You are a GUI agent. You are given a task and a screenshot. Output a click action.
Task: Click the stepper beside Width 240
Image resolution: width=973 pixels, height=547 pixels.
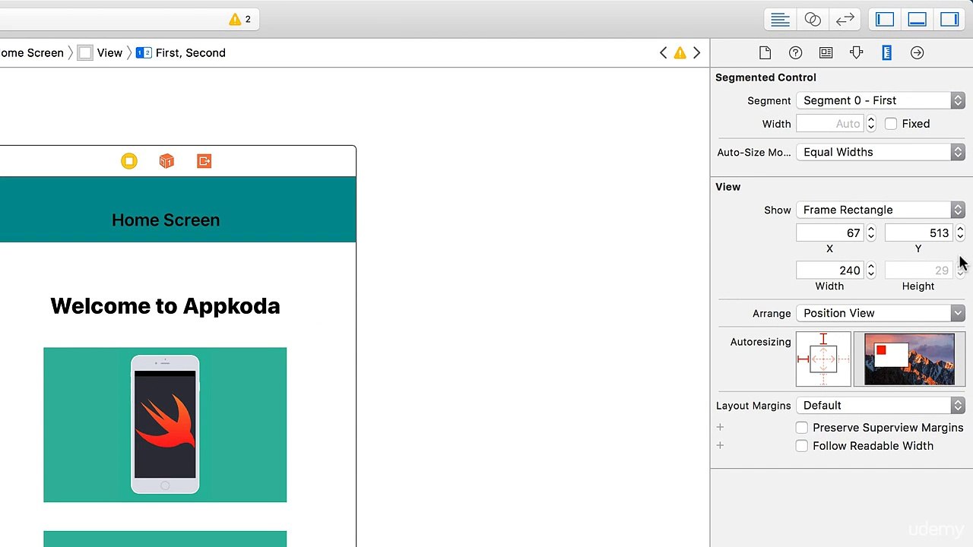[x=871, y=270]
